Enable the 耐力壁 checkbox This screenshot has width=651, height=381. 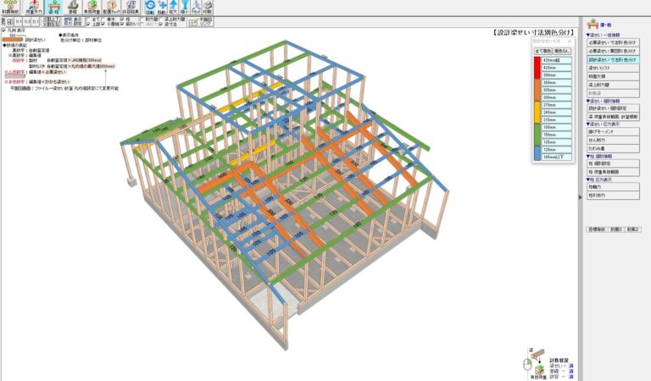142,19
